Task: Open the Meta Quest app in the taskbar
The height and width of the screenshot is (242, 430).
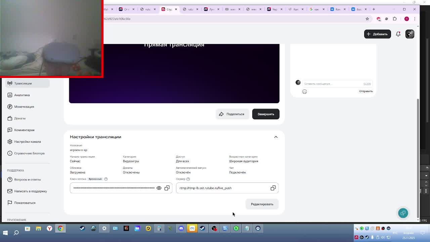Action: click(192, 229)
